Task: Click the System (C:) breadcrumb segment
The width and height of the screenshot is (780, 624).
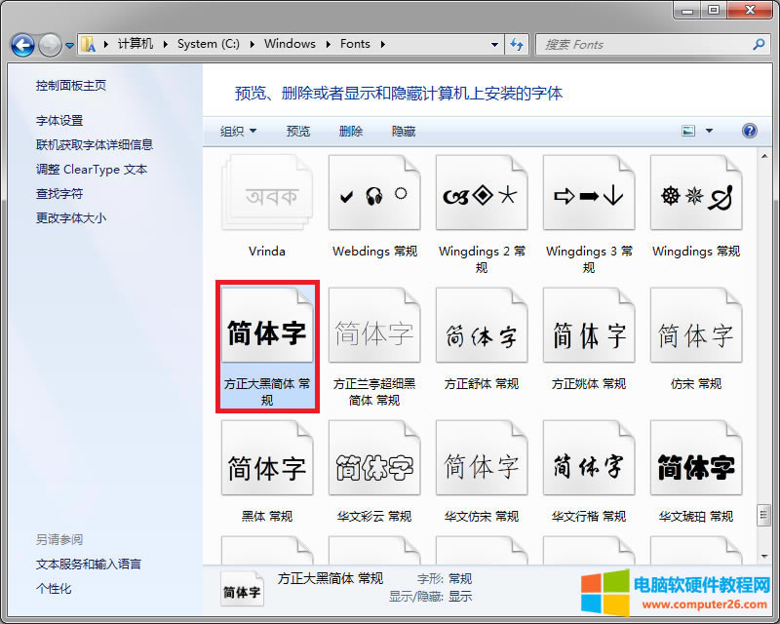Action: point(209,44)
